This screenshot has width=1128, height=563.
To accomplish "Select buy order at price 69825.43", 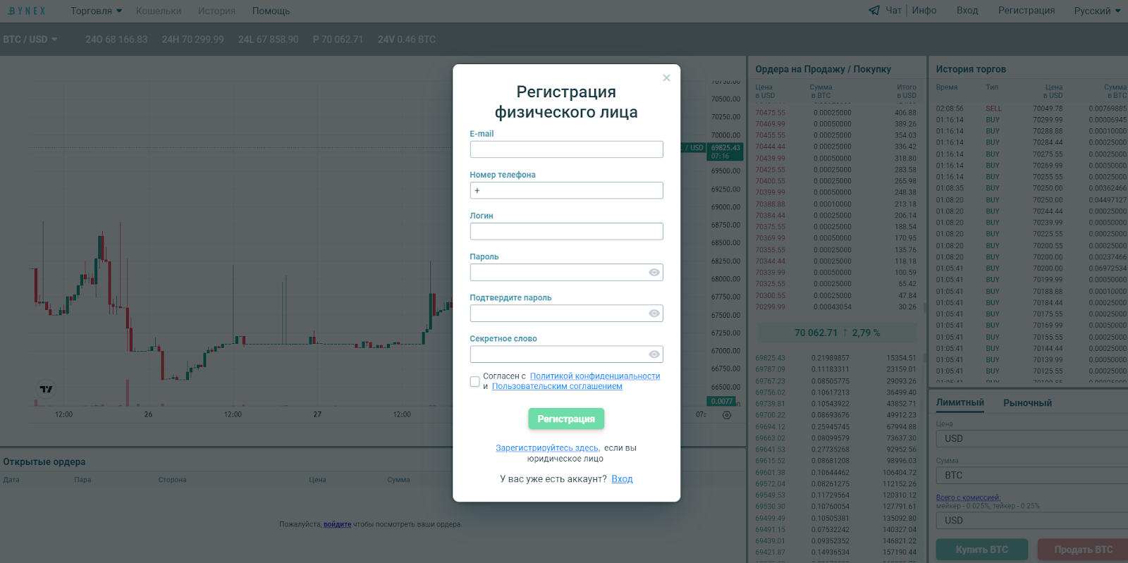I will [836, 358].
